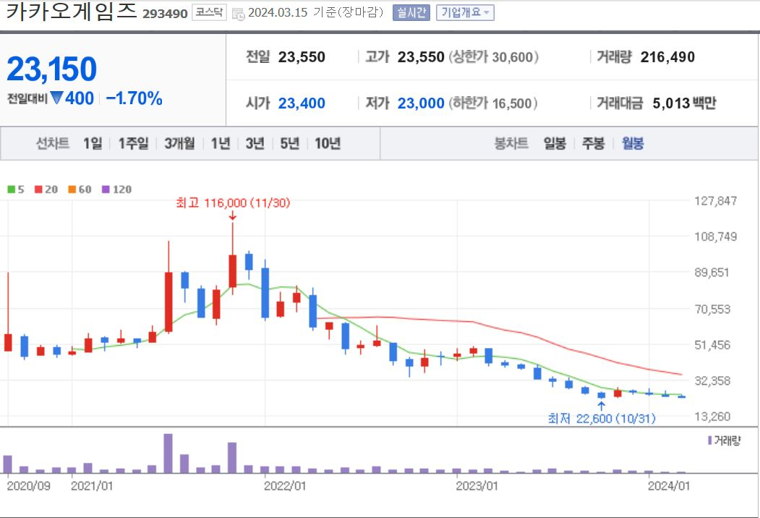Select the 5년 line chart range
This screenshot has height=518, width=760.
click(x=290, y=143)
